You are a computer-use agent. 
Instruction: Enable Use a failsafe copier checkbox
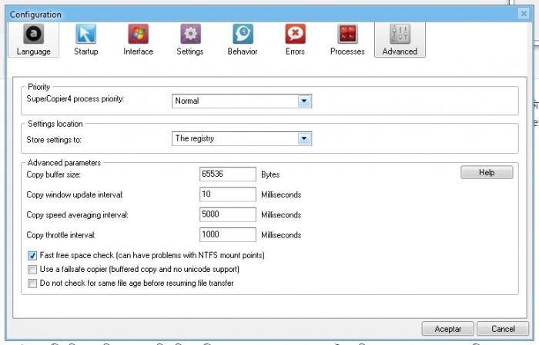coord(32,270)
